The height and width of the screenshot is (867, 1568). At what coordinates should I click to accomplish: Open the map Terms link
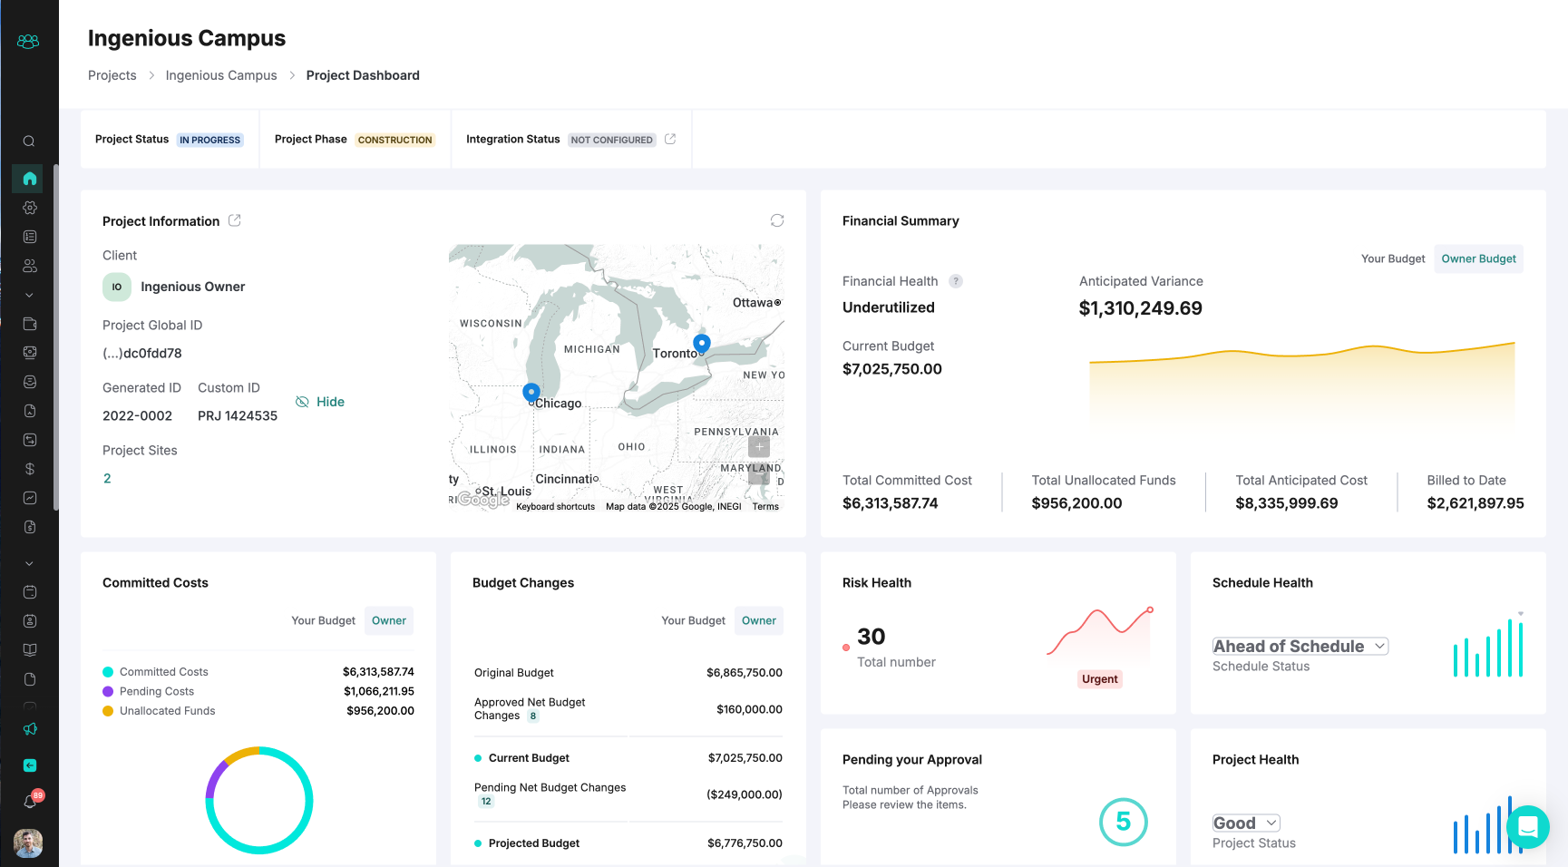[x=765, y=506]
